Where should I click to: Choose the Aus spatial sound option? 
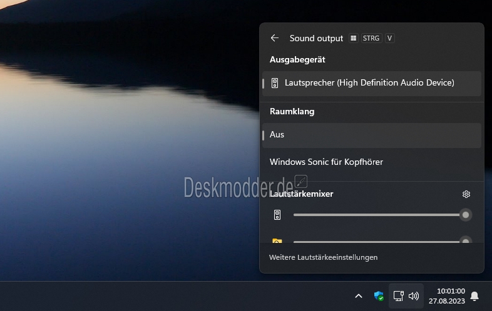(372, 136)
